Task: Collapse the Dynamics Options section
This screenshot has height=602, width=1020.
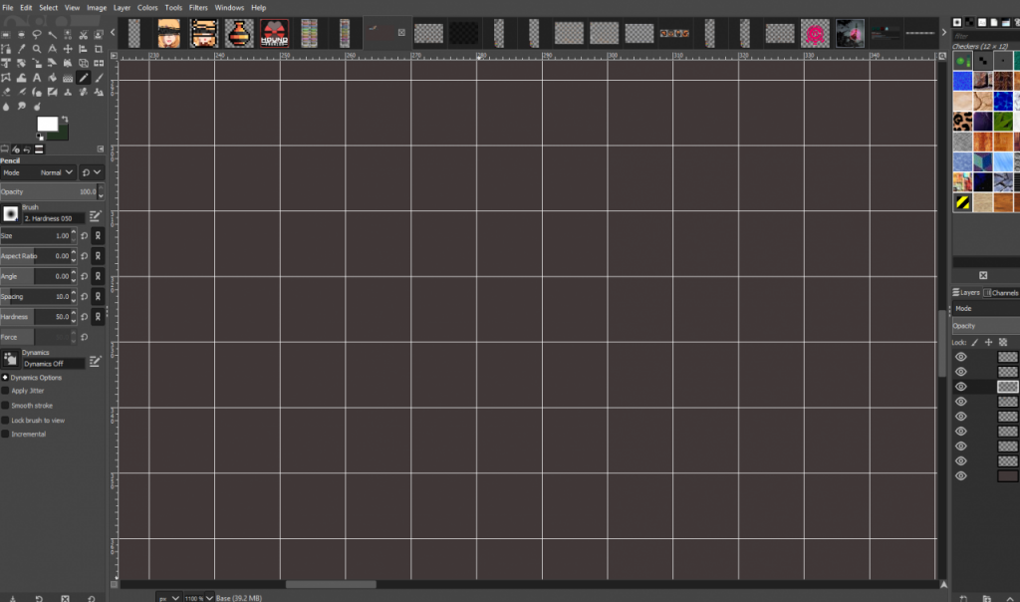Action: pos(5,377)
